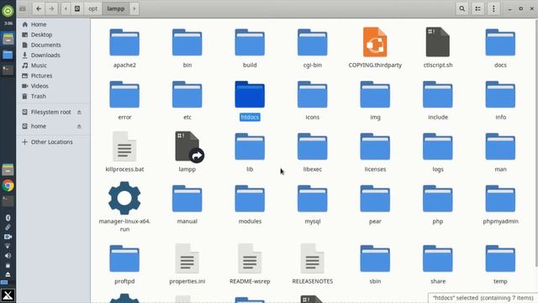The image size is (538, 303).
Task: Eject the home volume in sidebar
Action: (79, 126)
